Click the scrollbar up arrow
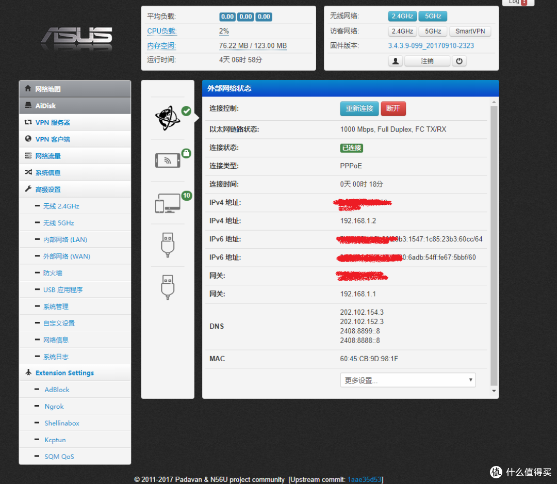Viewport: 557px width, 484px height. (x=494, y=102)
